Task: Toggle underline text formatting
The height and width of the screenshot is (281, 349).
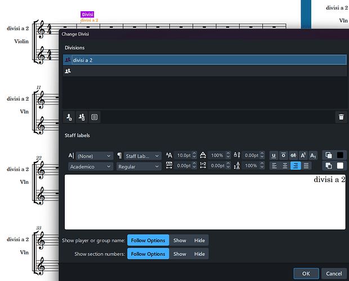Action: click(274, 155)
